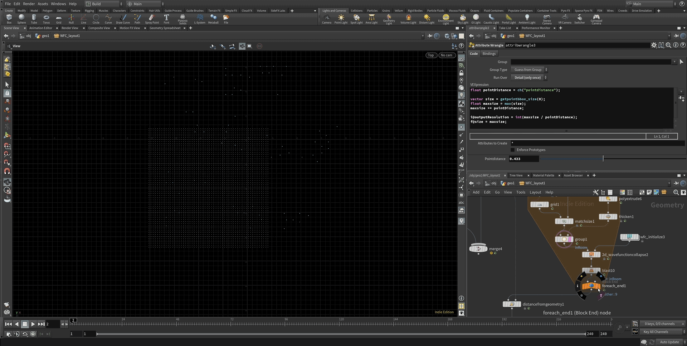This screenshot has width=687, height=346.
Task: Click the current frame marker on the timeline
Action: [x=73, y=320]
